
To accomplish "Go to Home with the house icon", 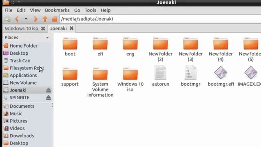I will 54,19.
